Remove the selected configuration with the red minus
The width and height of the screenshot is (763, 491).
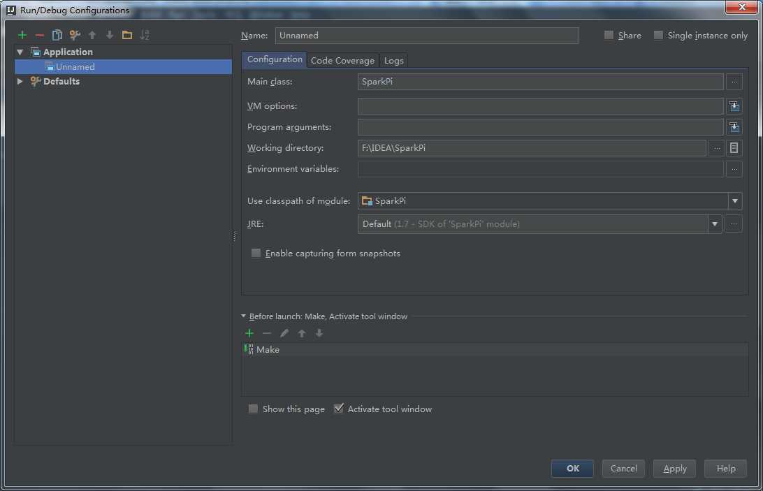[x=39, y=35]
